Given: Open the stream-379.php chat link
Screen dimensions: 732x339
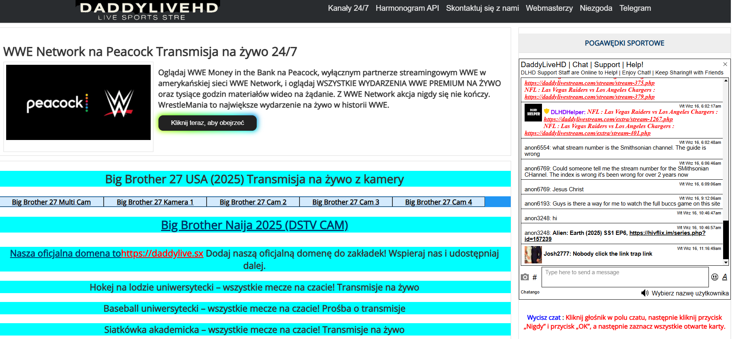Looking at the screenshot, I should point(589,97).
